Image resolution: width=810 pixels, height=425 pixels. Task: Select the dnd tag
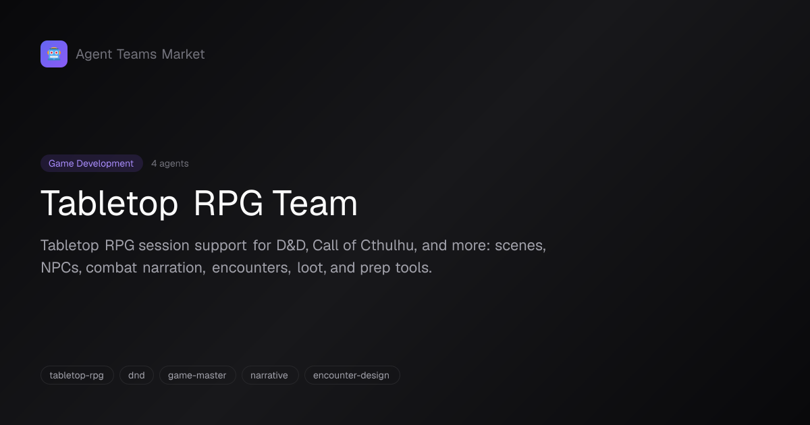click(136, 375)
